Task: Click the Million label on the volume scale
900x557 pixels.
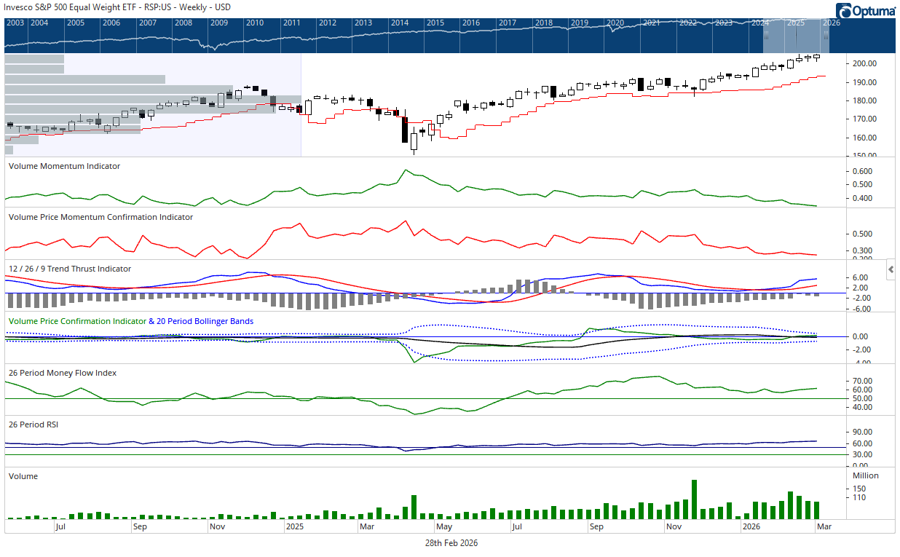Action: [866, 476]
